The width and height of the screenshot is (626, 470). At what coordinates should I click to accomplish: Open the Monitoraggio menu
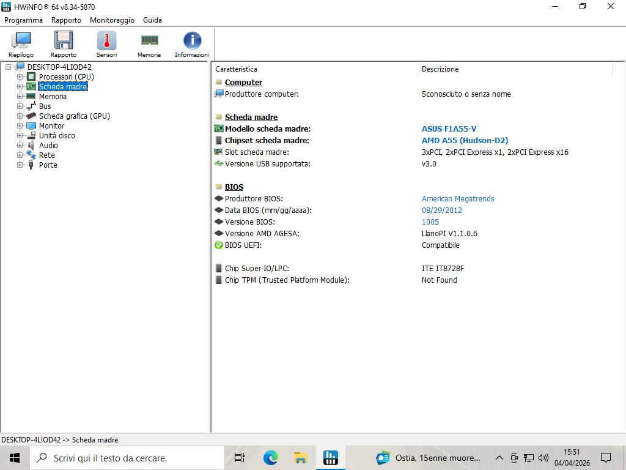point(112,20)
